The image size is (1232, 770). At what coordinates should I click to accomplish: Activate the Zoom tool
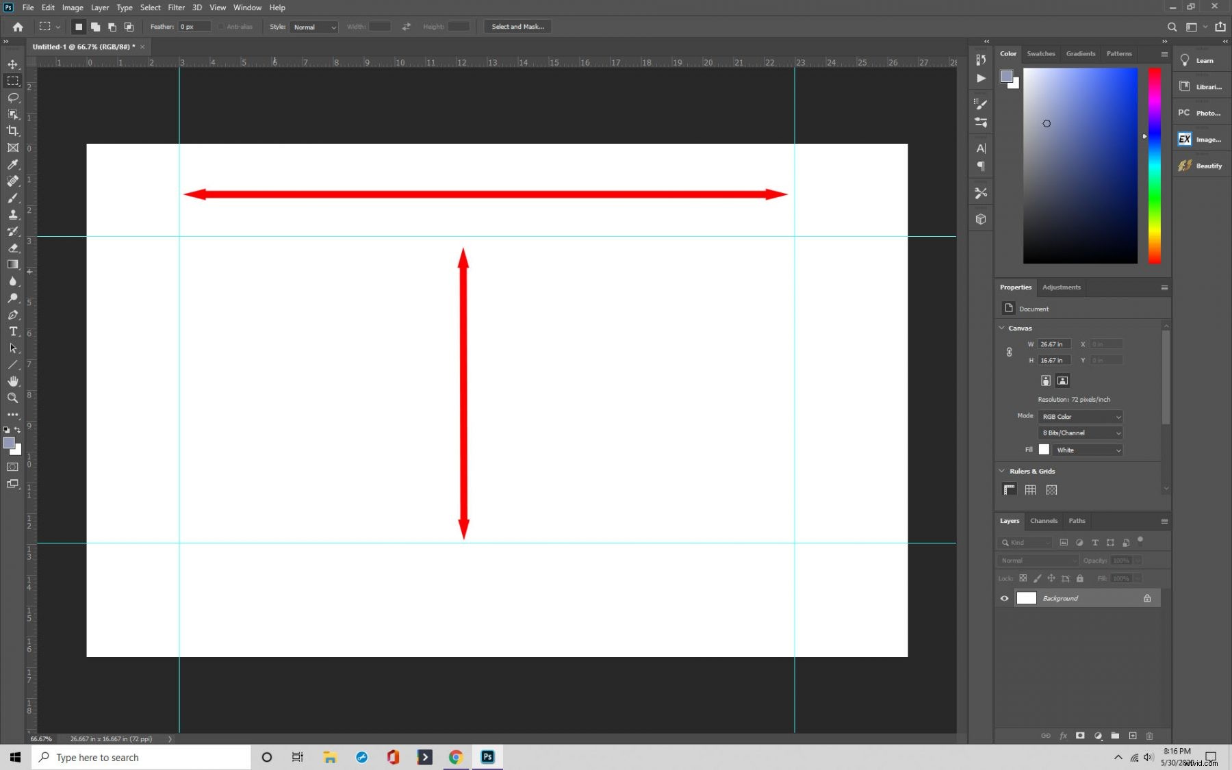pyautogui.click(x=12, y=398)
